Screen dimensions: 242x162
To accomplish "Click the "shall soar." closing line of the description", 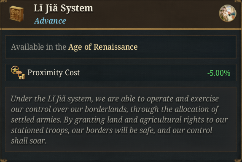I will tap(29, 141).
